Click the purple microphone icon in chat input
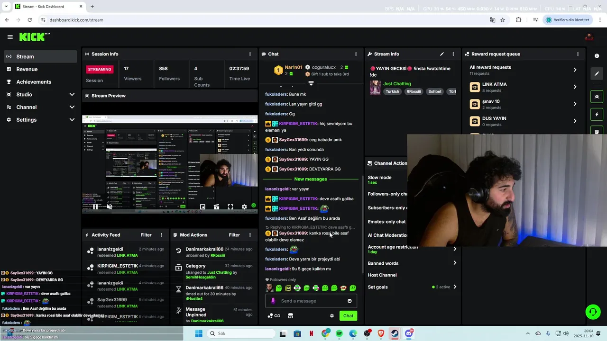The width and height of the screenshot is (607, 341). pyautogui.click(x=273, y=301)
